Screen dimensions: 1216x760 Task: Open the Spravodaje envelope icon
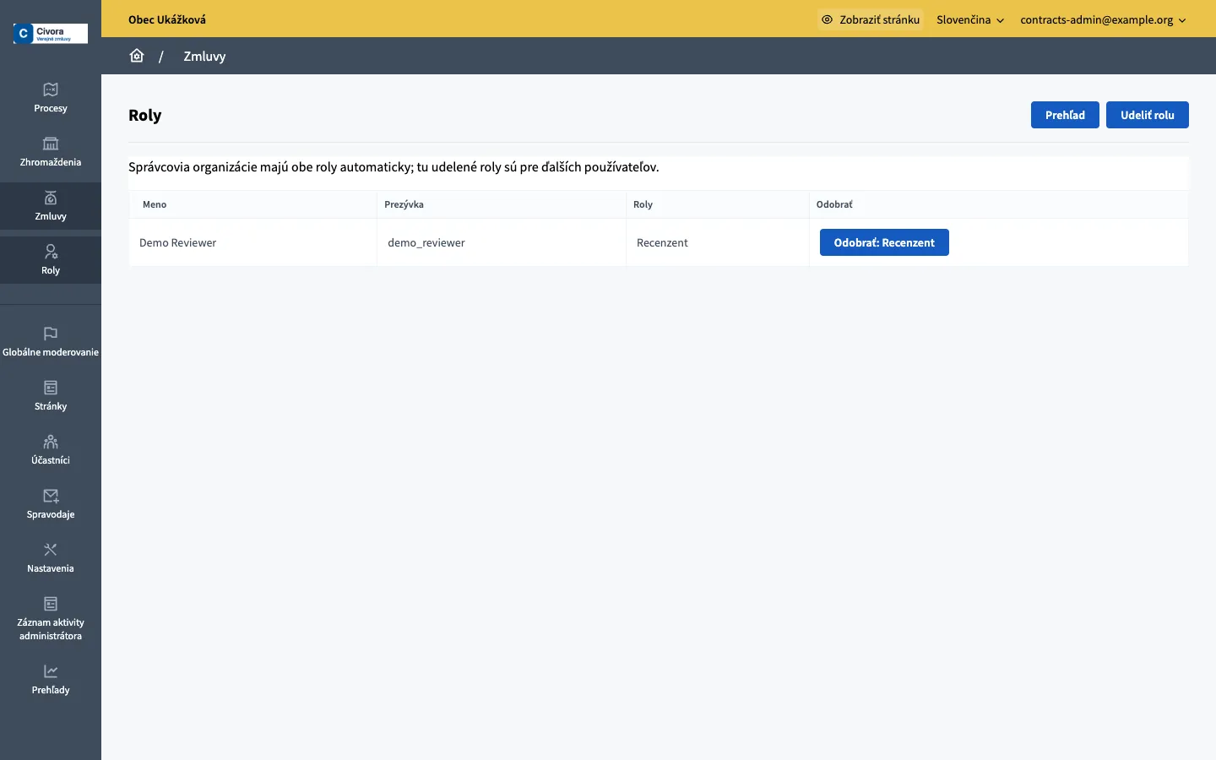click(51, 496)
